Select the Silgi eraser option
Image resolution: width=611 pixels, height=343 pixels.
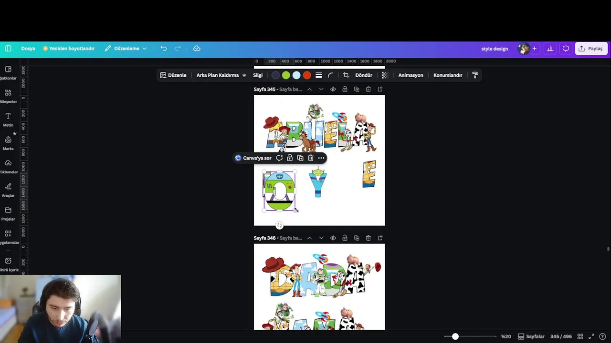pyautogui.click(x=258, y=75)
